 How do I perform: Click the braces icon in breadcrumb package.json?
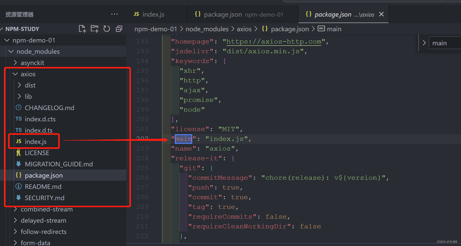265,29
